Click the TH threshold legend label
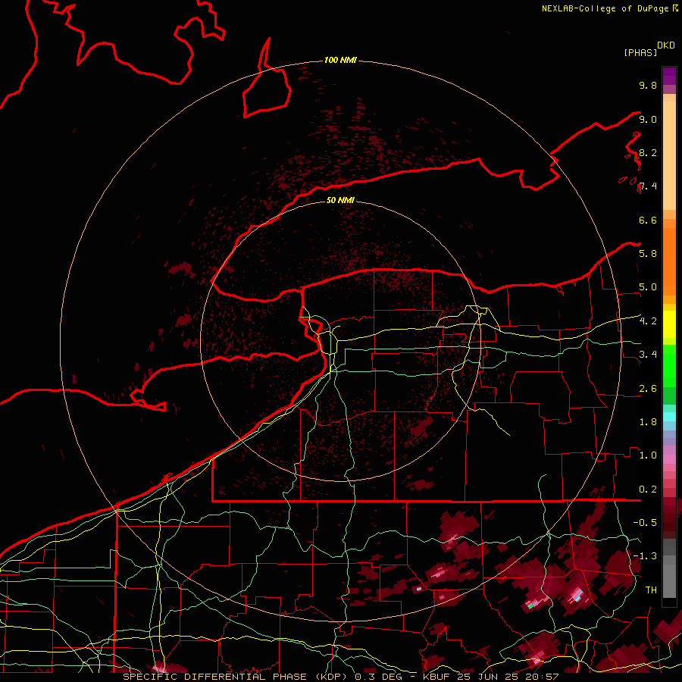The image size is (682, 682). point(651,590)
